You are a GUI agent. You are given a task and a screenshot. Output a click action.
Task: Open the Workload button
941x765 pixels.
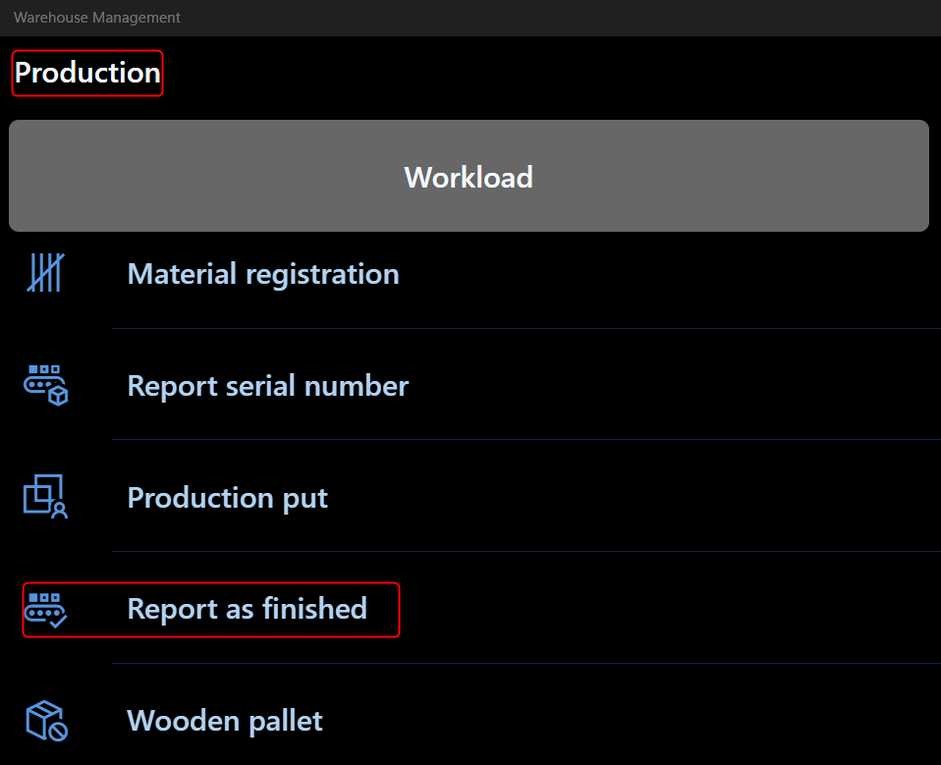(x=469, y=176)
